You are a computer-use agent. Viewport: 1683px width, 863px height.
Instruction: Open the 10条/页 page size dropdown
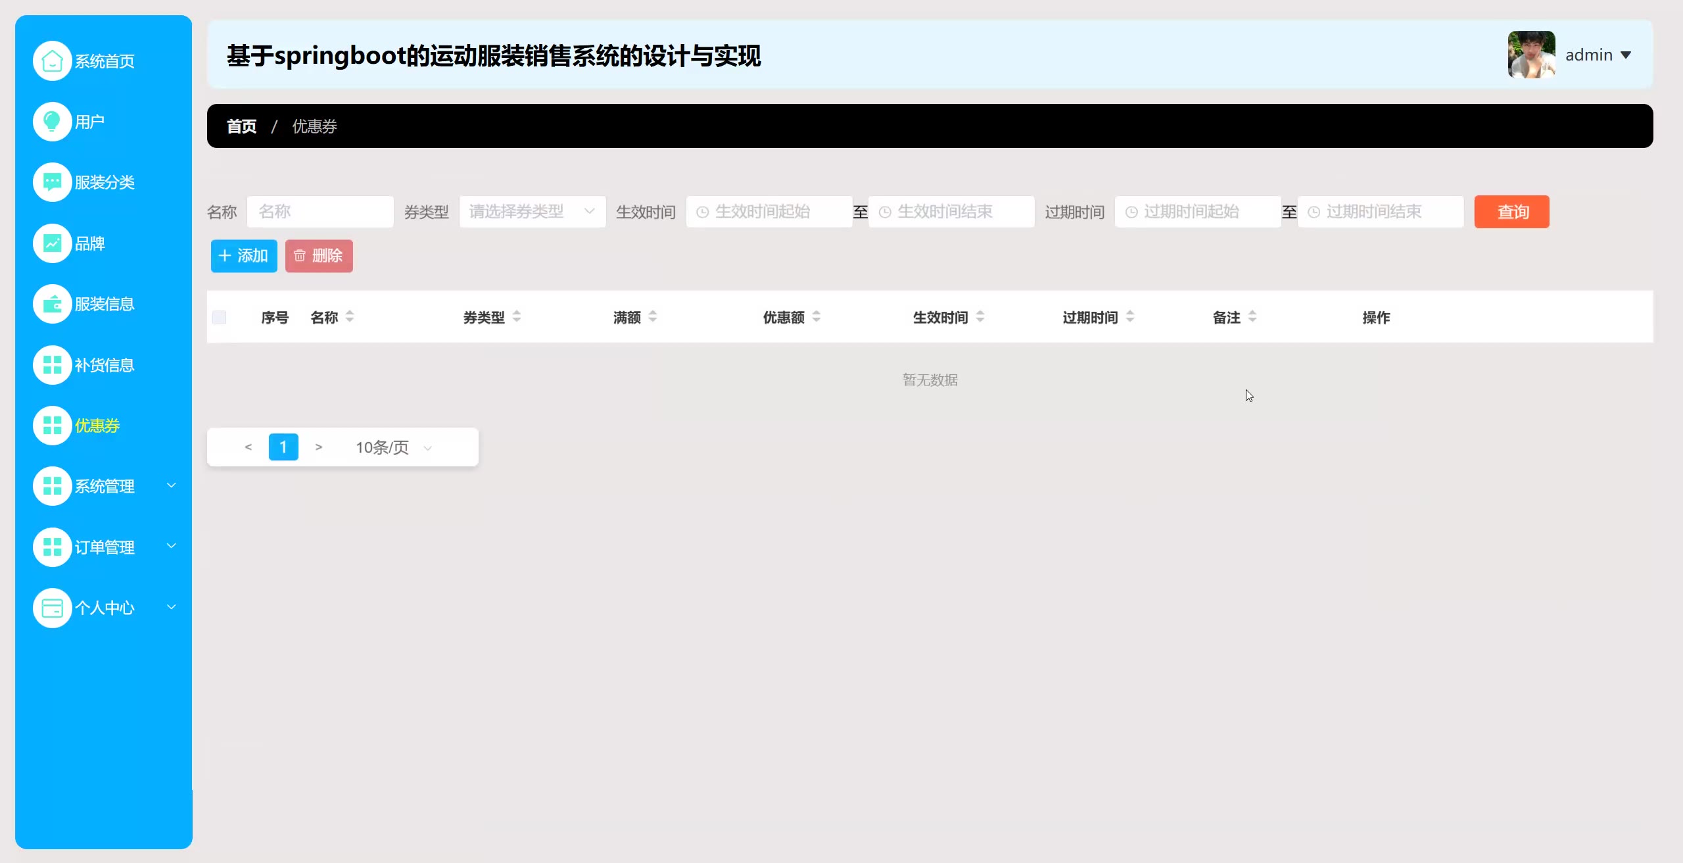coord(394,448)
